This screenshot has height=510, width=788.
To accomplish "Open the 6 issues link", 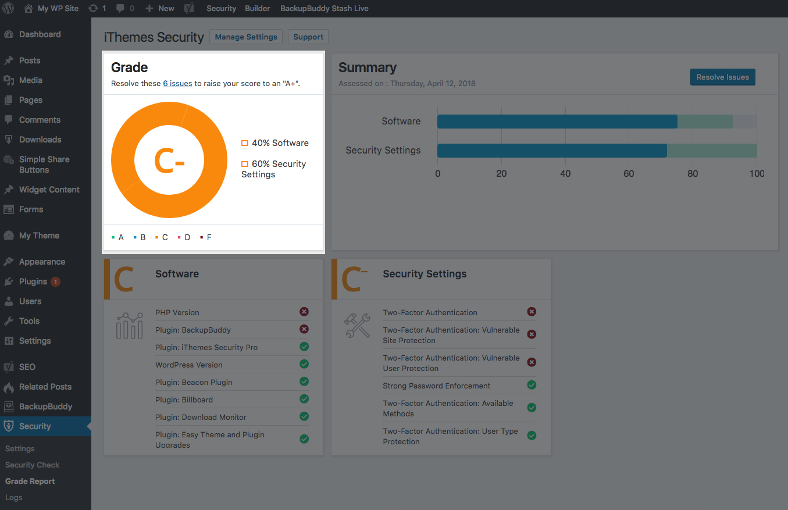I will (177, 83).
